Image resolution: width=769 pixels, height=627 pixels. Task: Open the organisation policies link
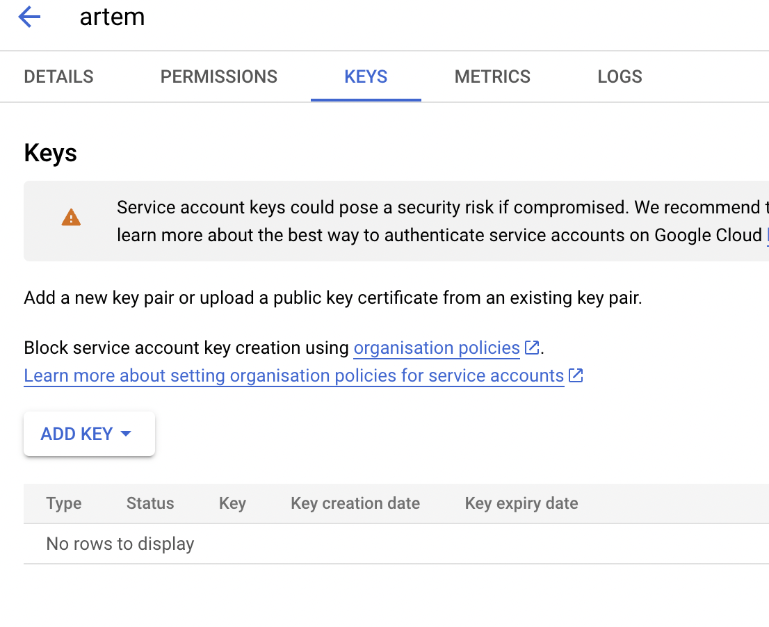pos(437,348)
